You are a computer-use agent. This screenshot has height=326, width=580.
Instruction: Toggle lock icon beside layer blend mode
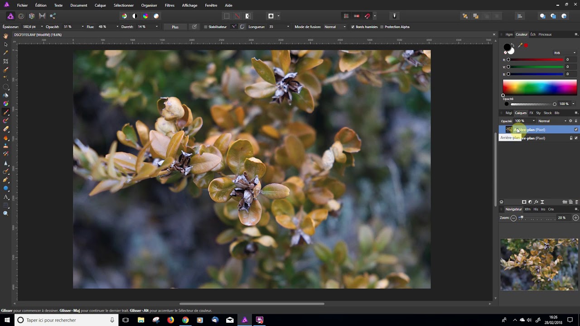(576, 121)
